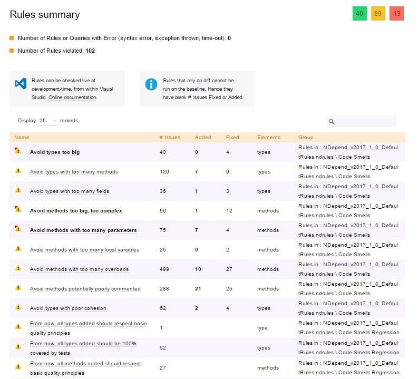The image size is (418, 379).
Task: Click warning icon for Avoid types with poor cohesion
Action: (18, 307)
